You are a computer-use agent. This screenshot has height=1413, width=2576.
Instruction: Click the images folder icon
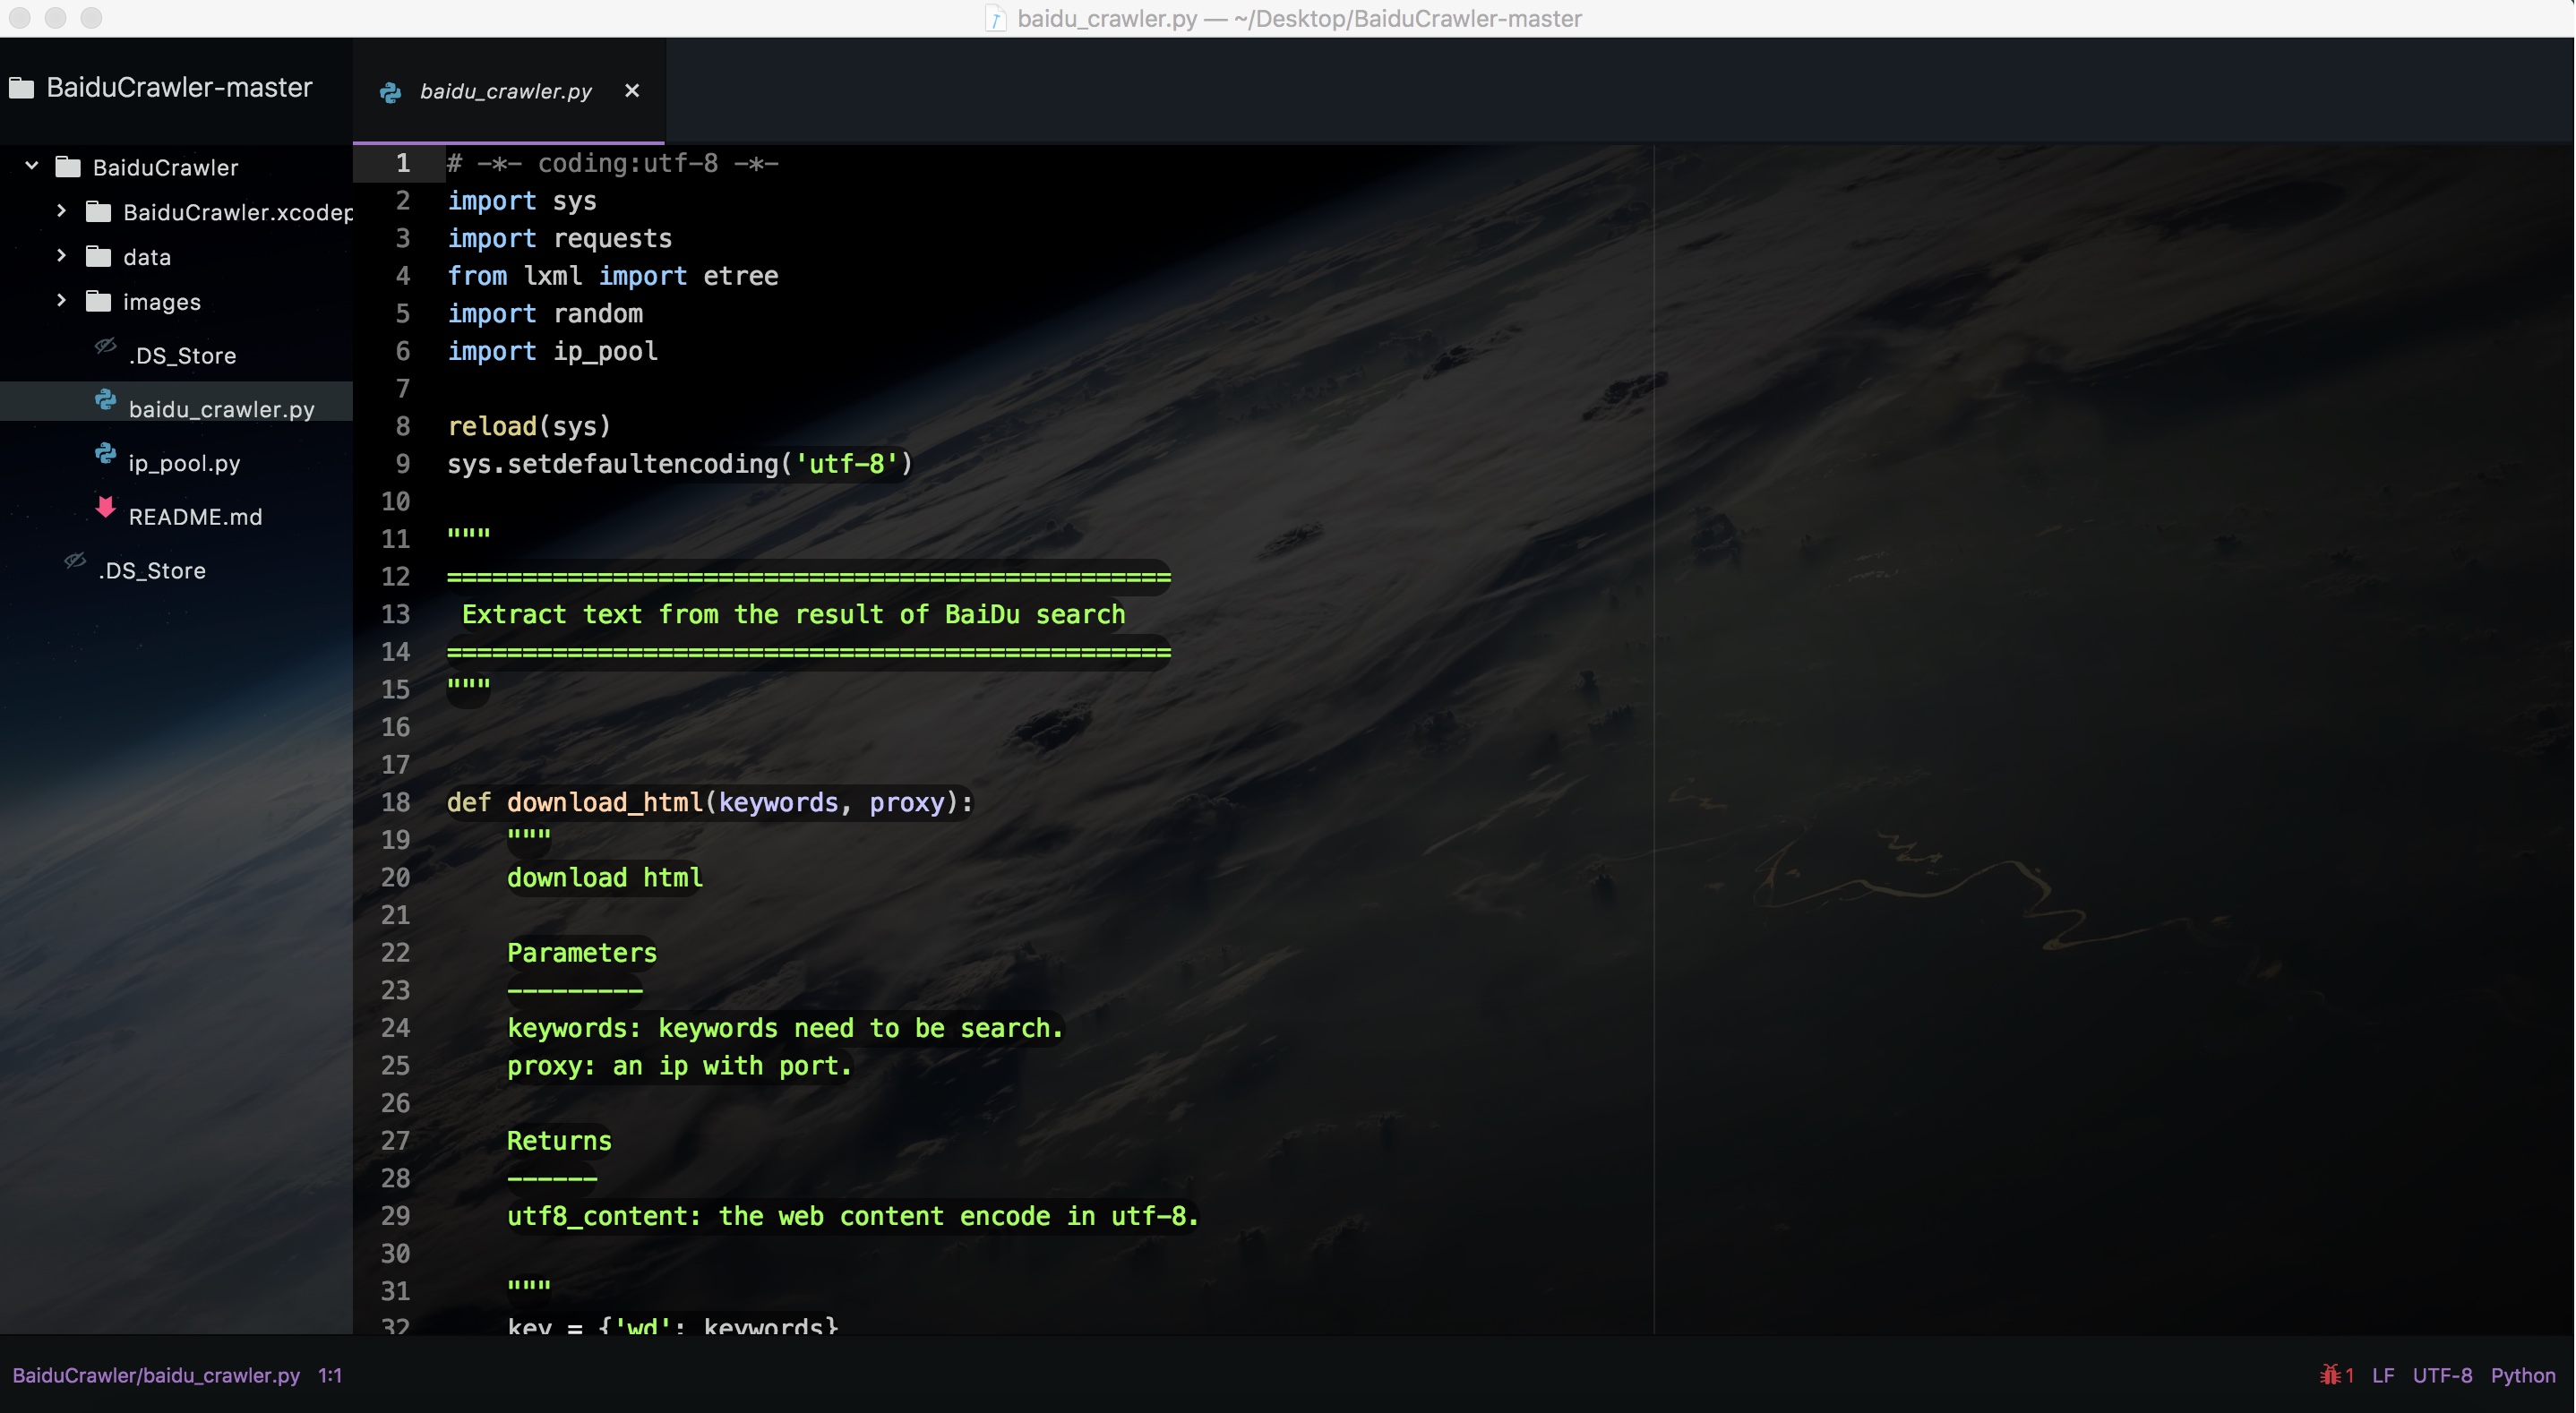(x=98, y=301)
